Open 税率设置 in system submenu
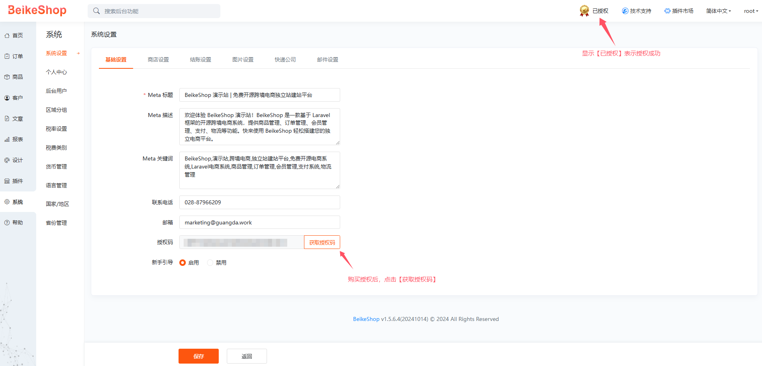The width and height of the screenshot is (762, 366). pyautogui.click(x=56, y=129)
